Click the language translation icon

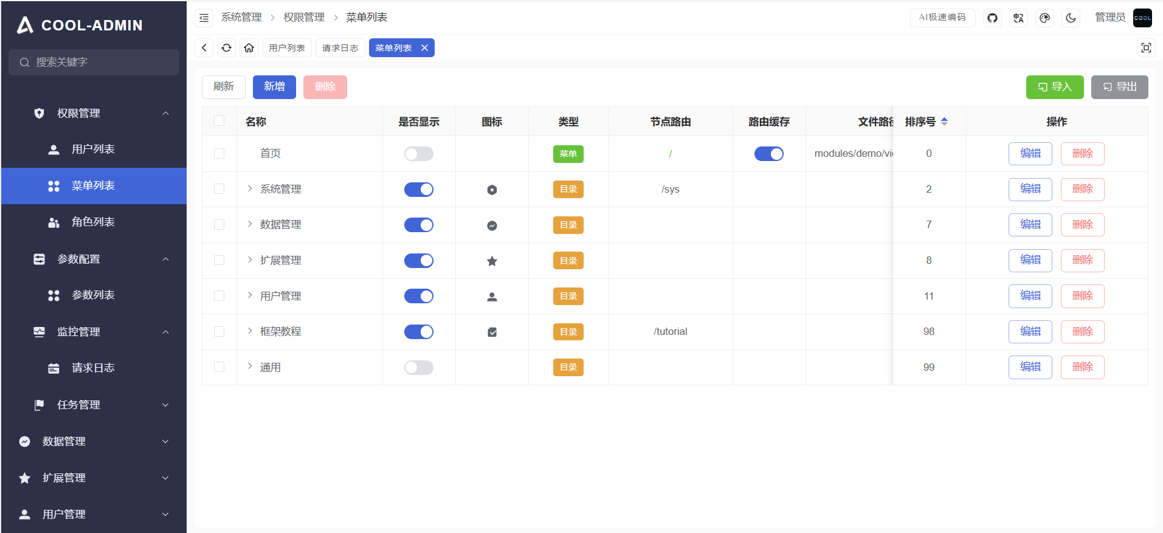coord(1018,18)
